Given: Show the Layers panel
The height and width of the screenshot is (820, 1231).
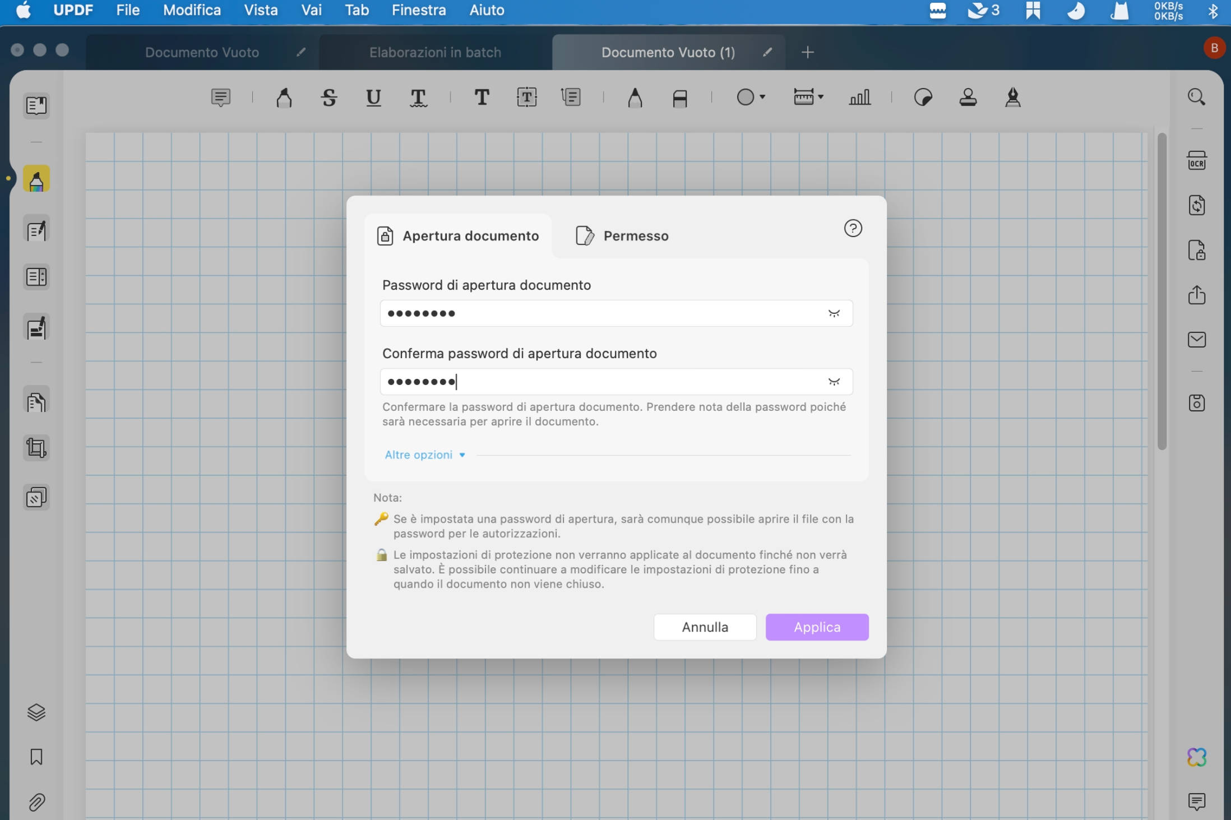Looking at the screenshot, I should point(36,712).
